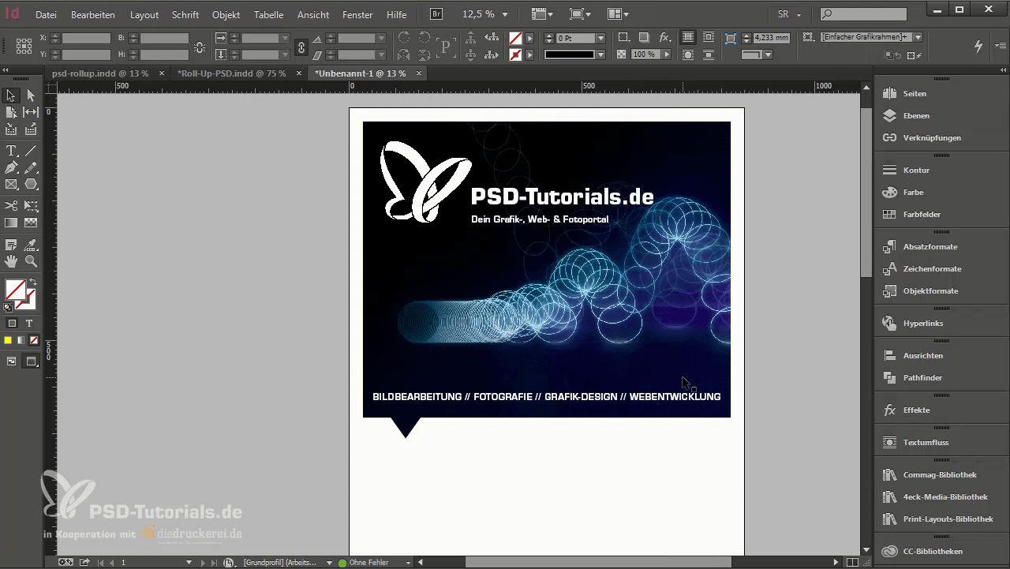Screen dimensions: 1010x569
Task: Swap fill and stroke arrows in toolbox
Action: [x=33, y=283]
